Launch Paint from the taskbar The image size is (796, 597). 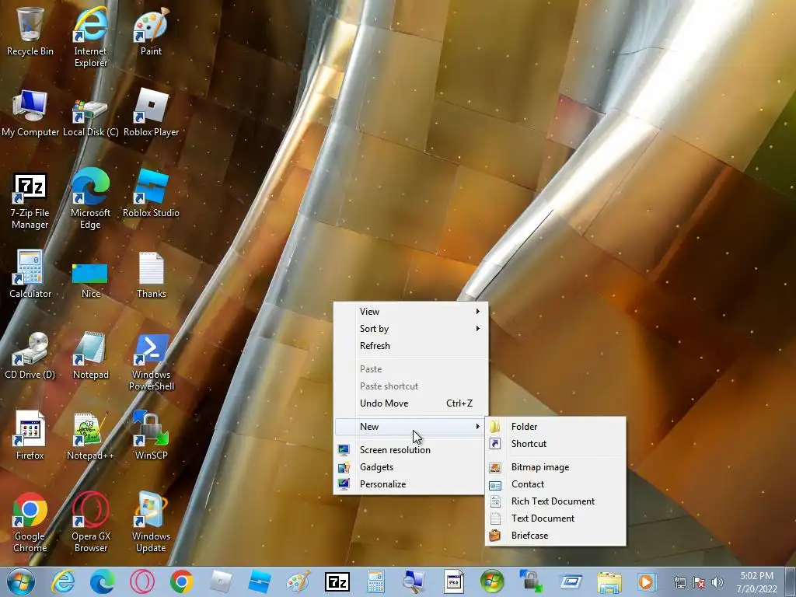[x=298, y=581]
